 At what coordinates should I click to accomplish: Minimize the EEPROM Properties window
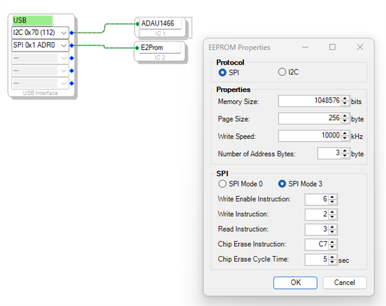click(x=305, y=47)
